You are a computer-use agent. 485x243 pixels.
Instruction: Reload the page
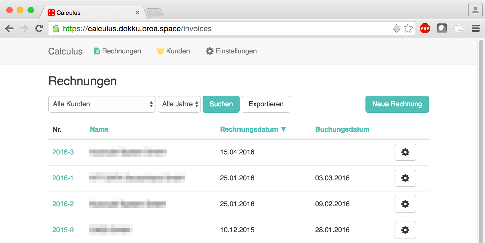(x=39, y=29)
